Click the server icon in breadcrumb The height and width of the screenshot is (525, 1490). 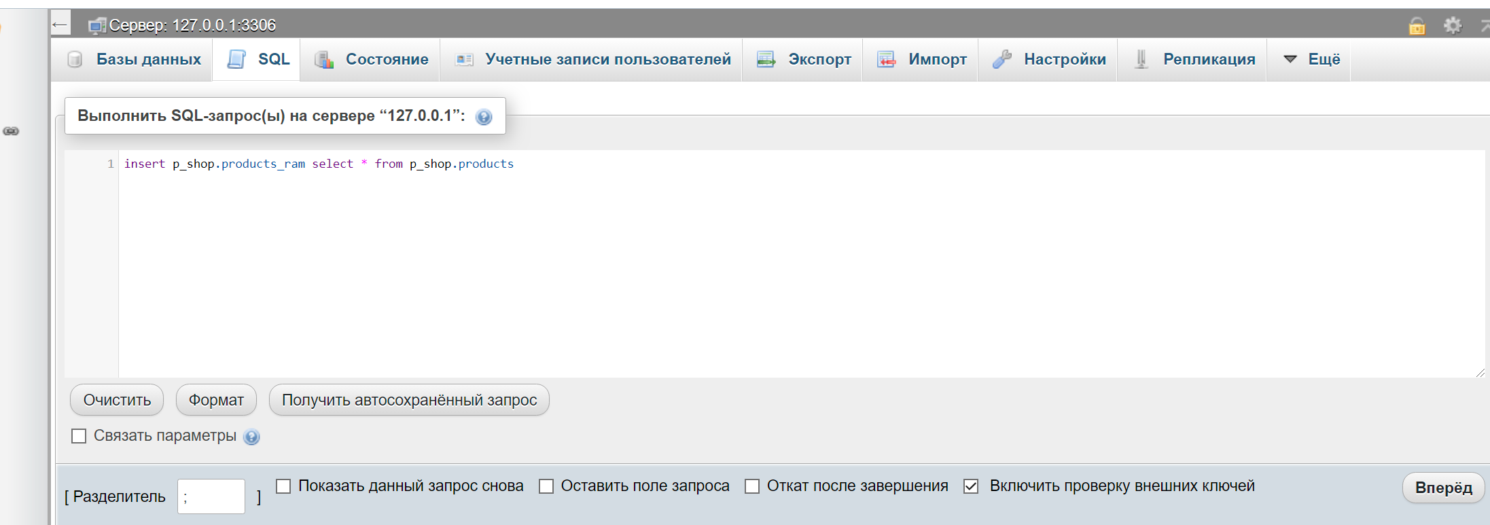click(x=97, y=26)
